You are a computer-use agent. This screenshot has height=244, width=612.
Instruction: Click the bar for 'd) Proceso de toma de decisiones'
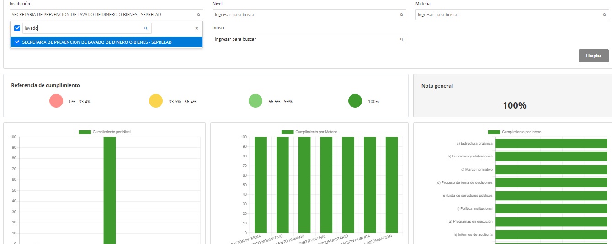551,182
